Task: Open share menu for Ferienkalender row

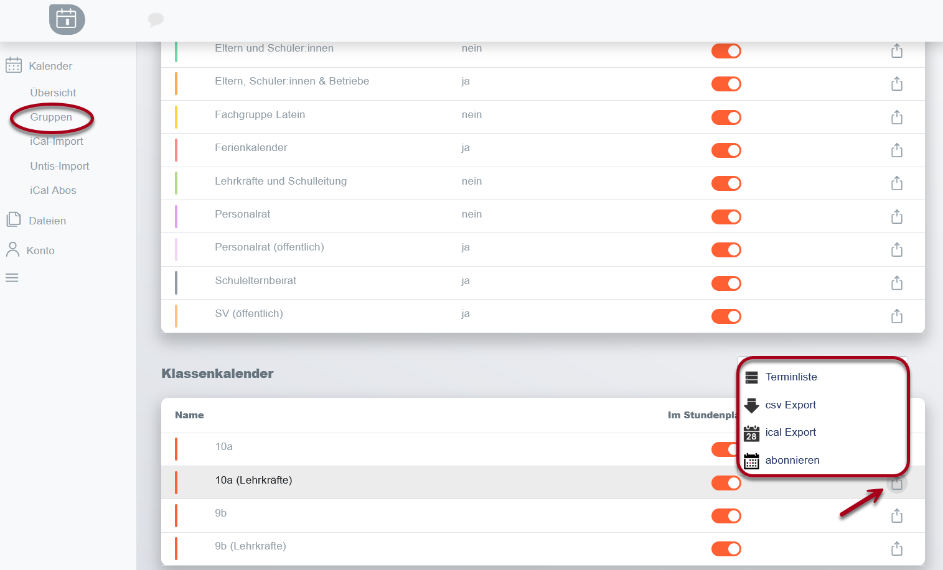Action: point(896,150)
